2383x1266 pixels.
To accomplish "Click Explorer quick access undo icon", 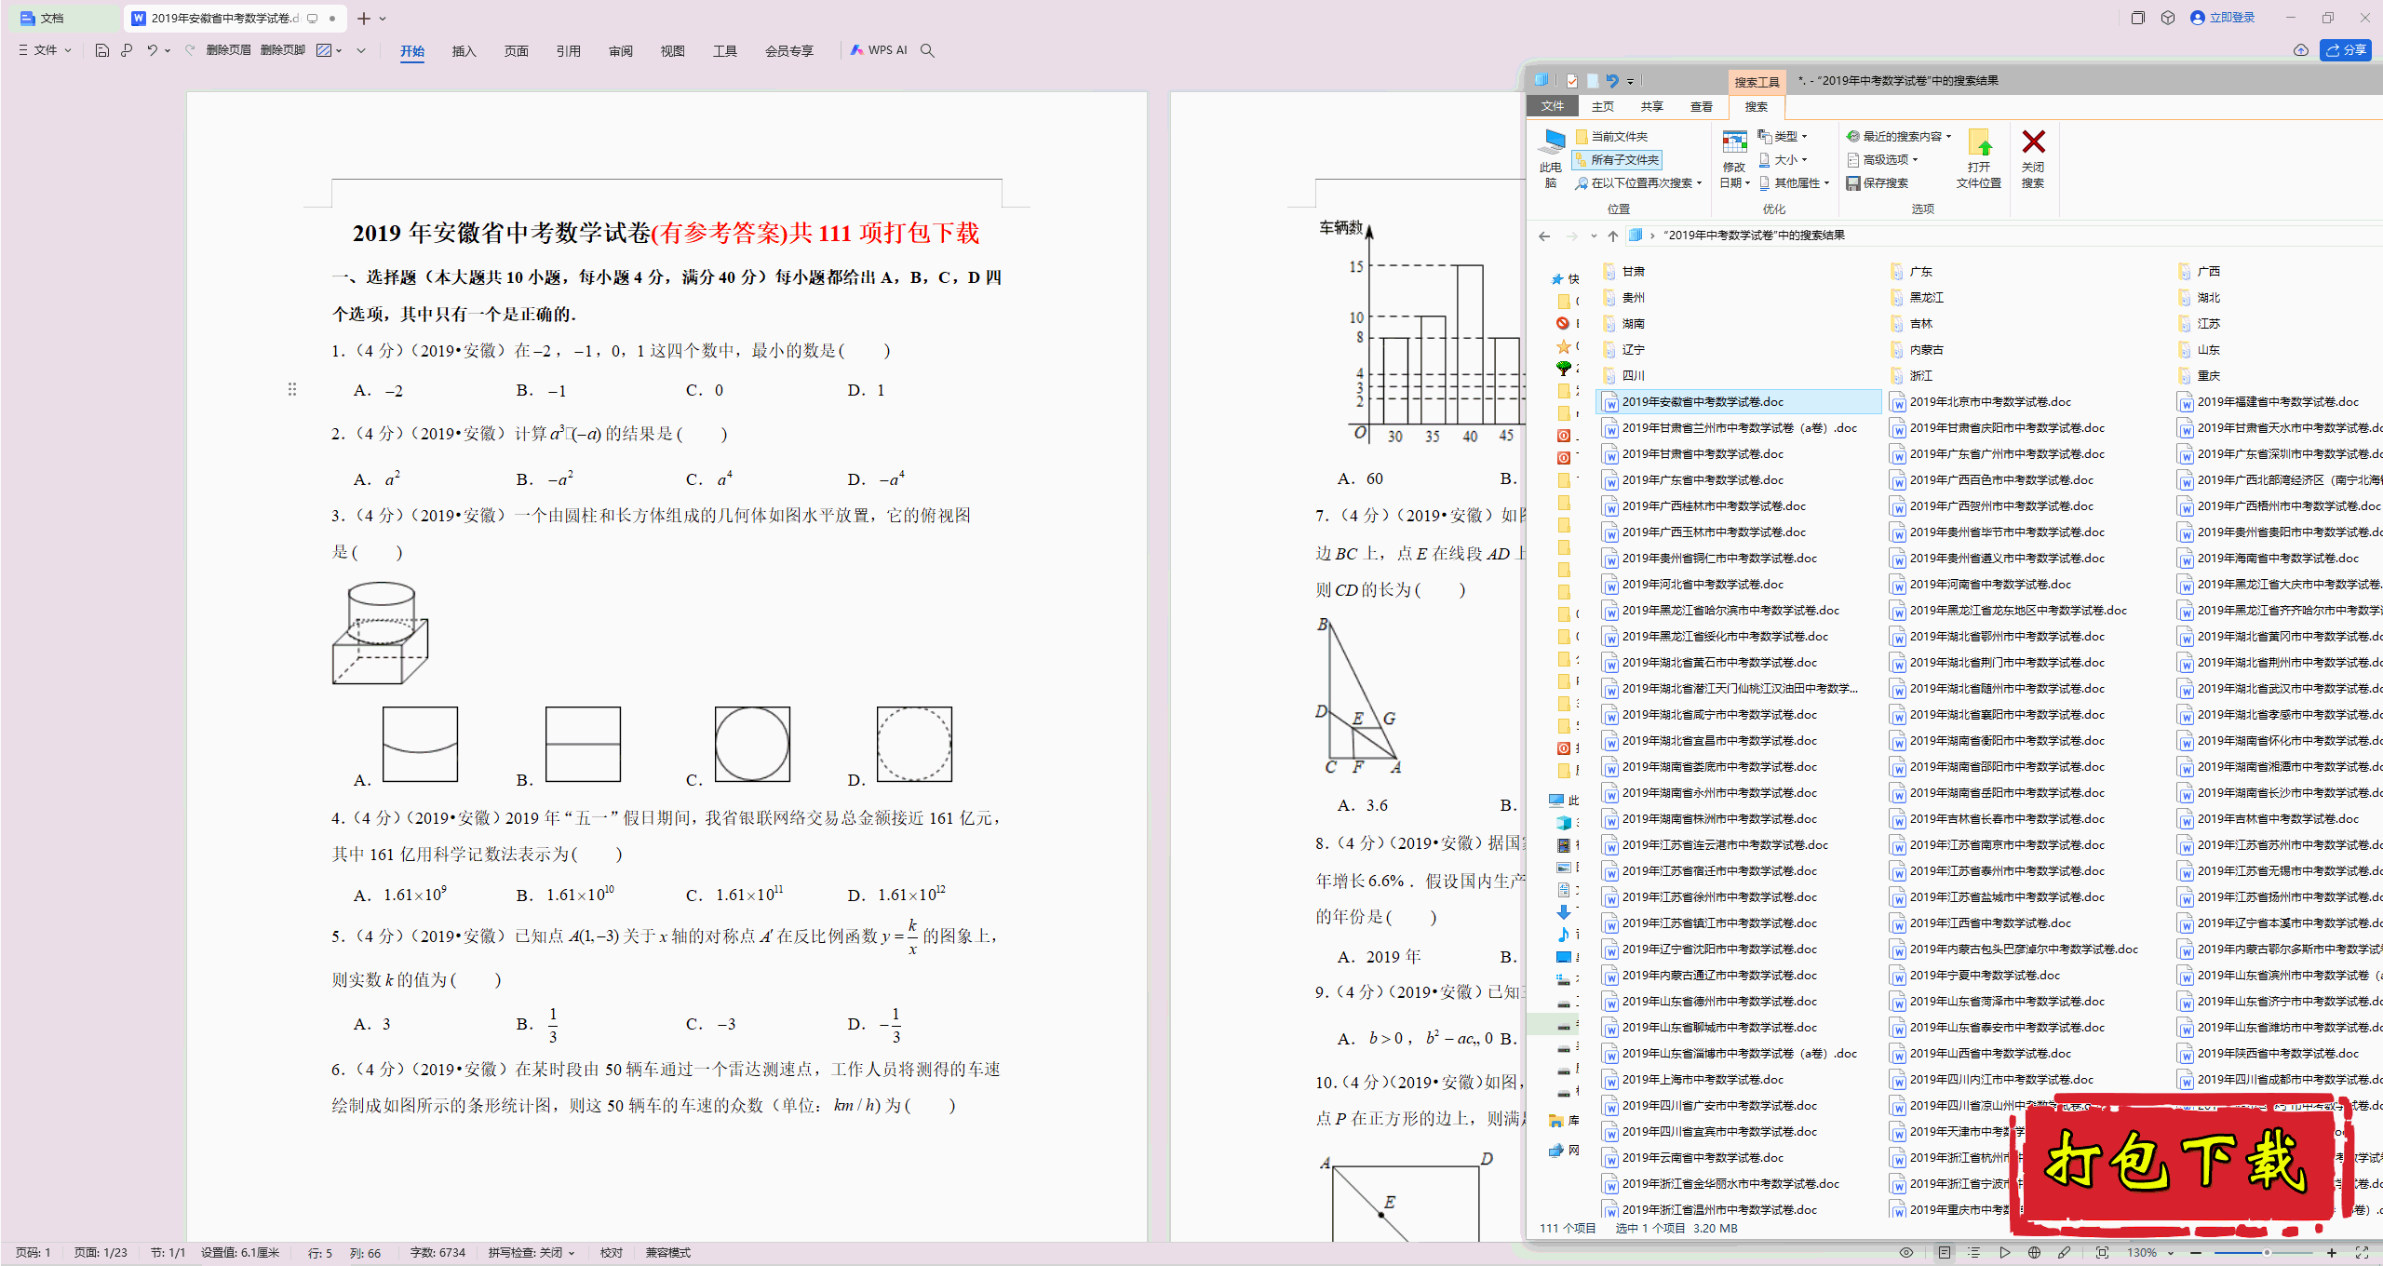I will (1612, 81).
